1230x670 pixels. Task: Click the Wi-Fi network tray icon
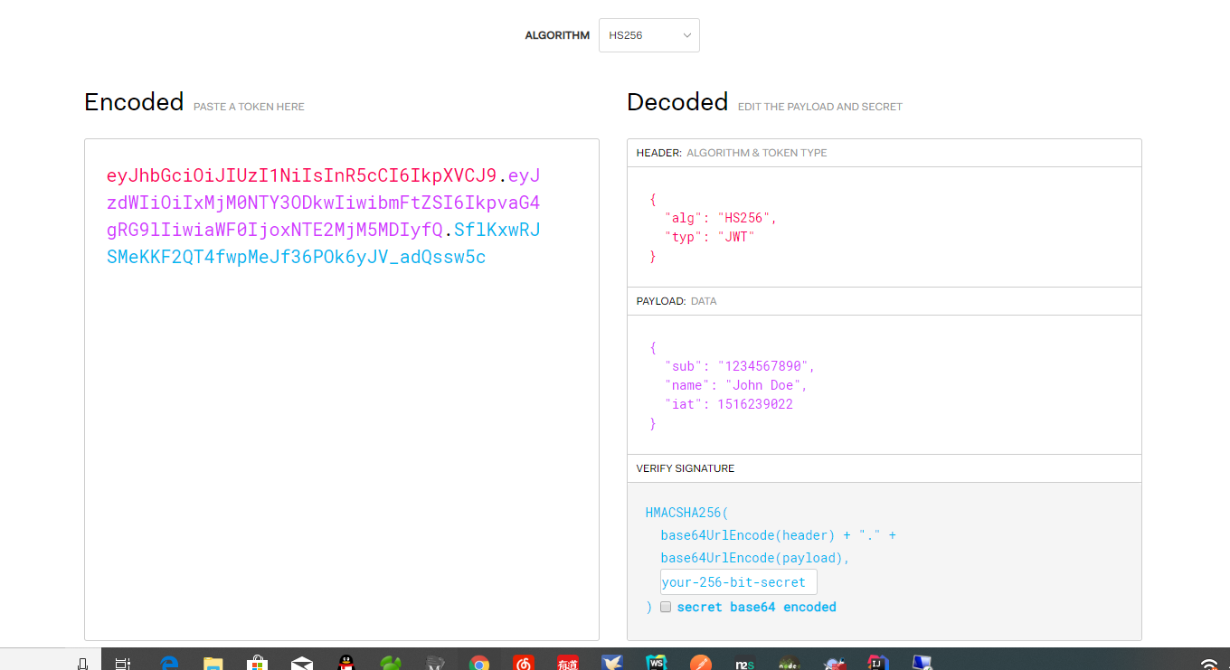(x=1208, y=664)
